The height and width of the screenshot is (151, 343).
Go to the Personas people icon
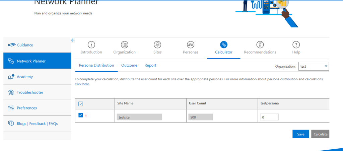point(191,45)
